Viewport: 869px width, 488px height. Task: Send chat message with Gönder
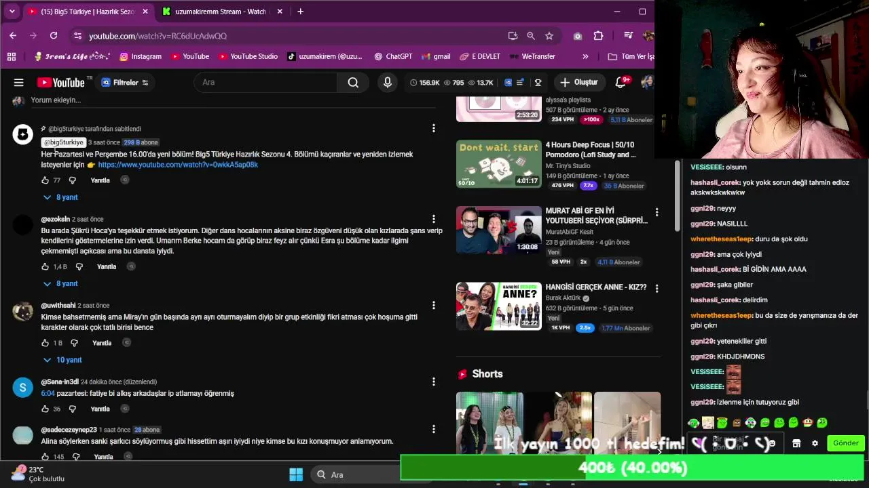click(x=846, y=443)
